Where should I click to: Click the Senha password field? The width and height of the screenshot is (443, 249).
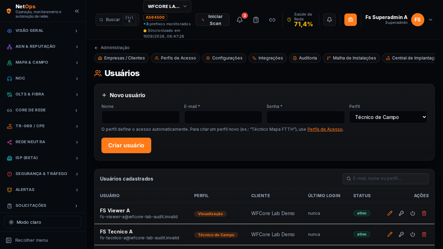point(306,117)
